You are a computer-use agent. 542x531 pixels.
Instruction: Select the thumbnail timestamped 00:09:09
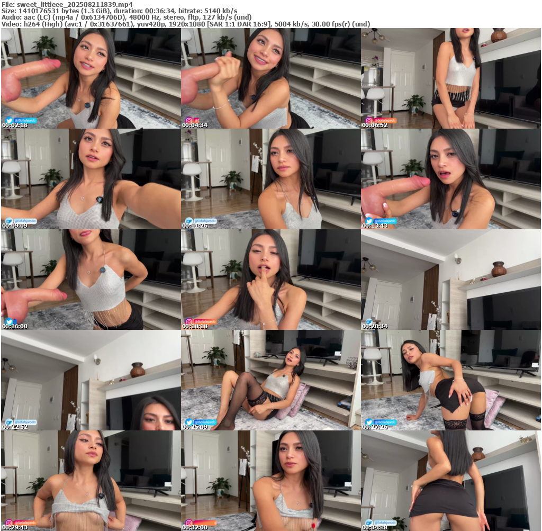coord(91,178)
